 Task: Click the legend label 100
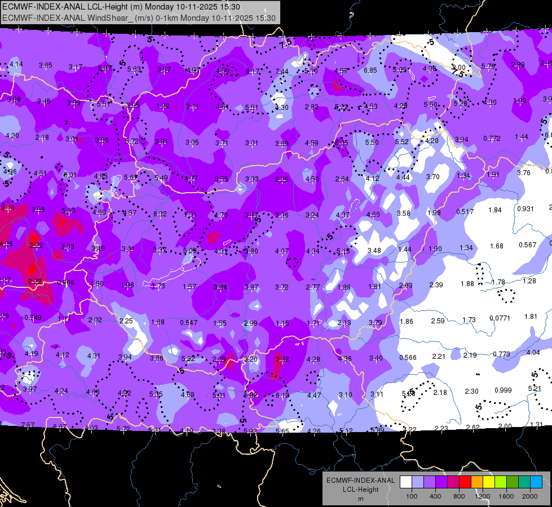tap(412, 496)
